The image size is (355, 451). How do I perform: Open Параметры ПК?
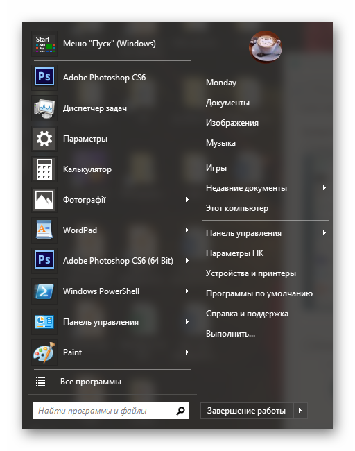coord(235,253)
